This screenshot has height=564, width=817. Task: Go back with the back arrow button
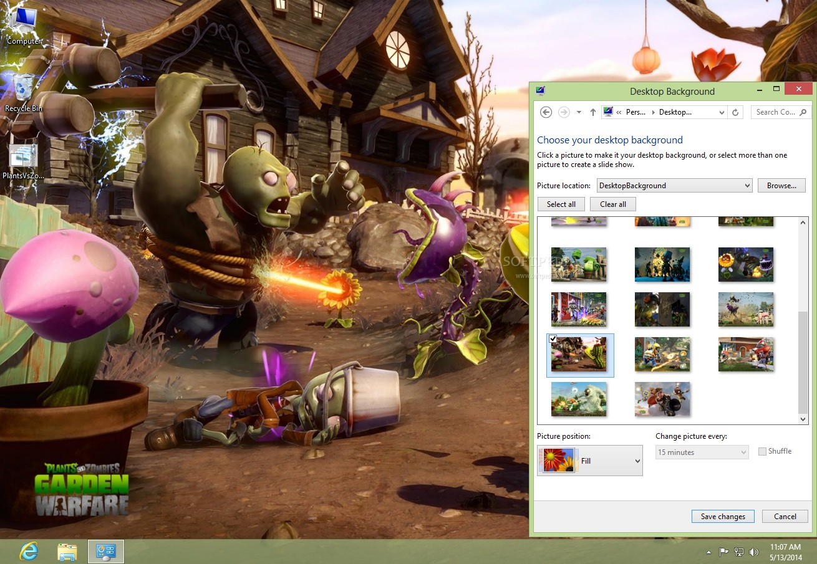click(x=546, y=112)
